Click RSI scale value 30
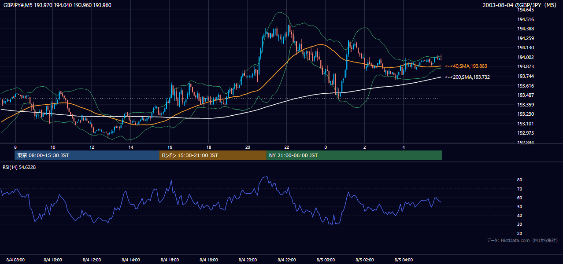 519,224
